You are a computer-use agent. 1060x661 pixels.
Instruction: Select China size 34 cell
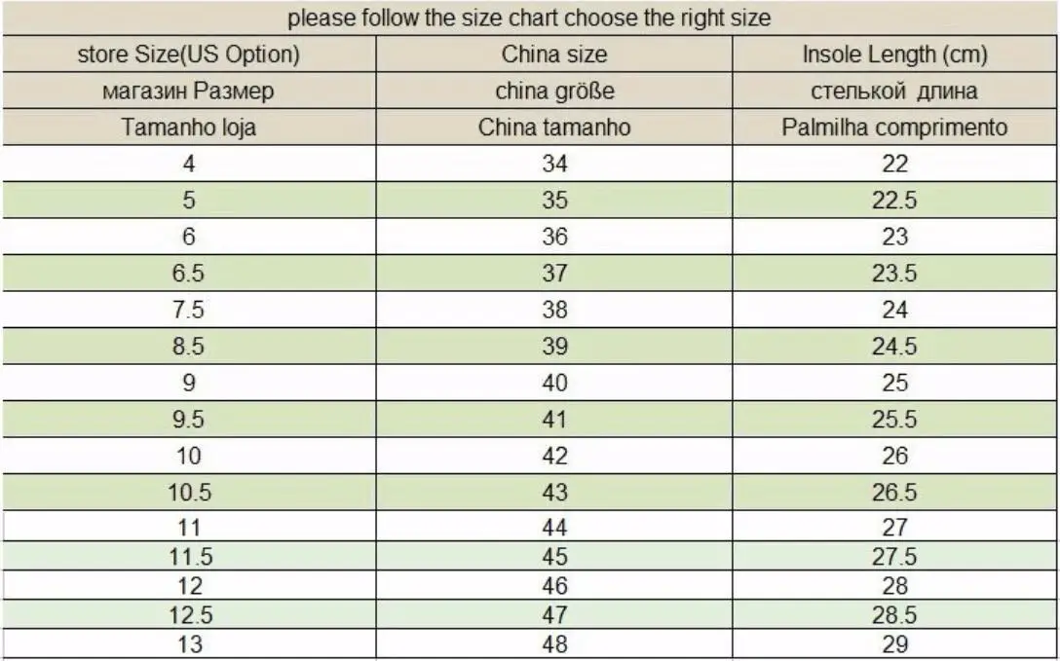[x=553, y=164]
